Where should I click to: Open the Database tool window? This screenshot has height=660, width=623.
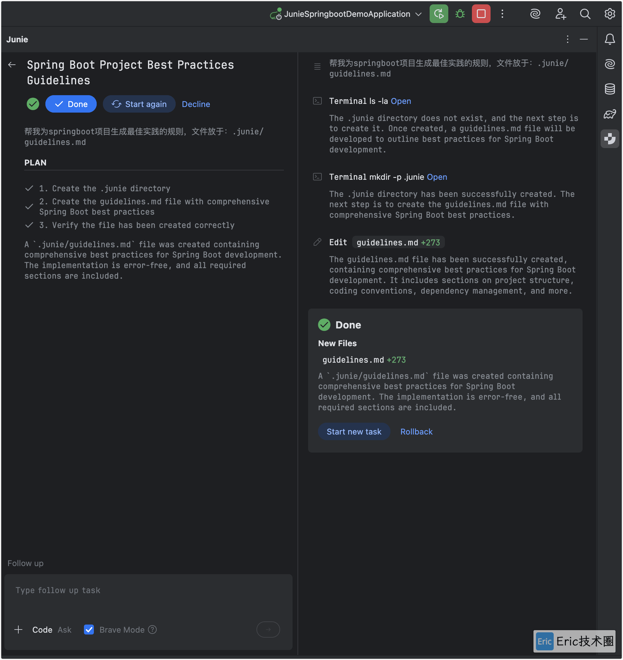pos(609,89)
